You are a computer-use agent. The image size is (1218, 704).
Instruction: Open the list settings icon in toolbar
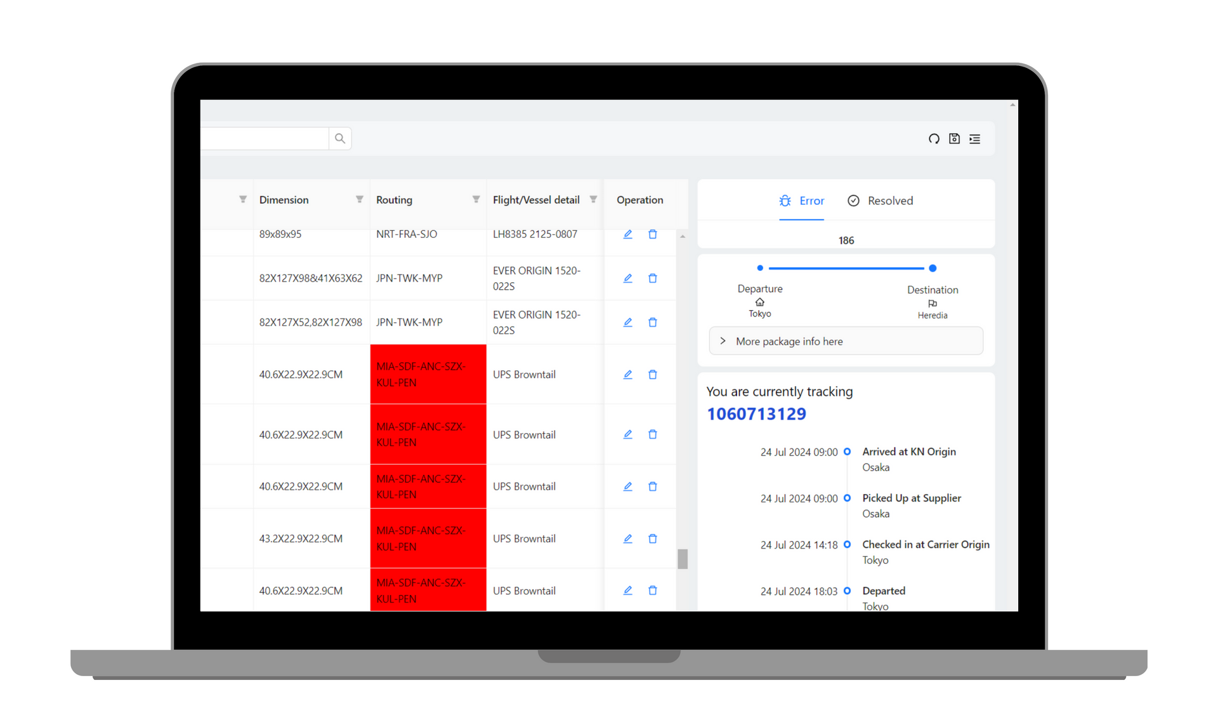pos(975,139)
